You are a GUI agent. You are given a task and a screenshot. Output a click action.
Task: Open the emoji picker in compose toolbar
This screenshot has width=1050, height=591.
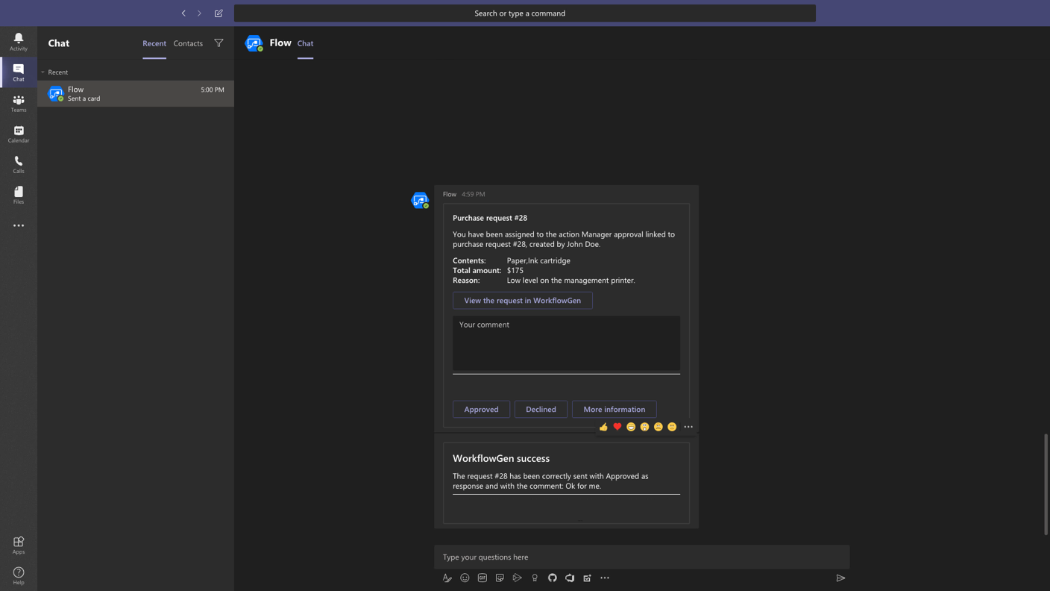click(465, 578)
